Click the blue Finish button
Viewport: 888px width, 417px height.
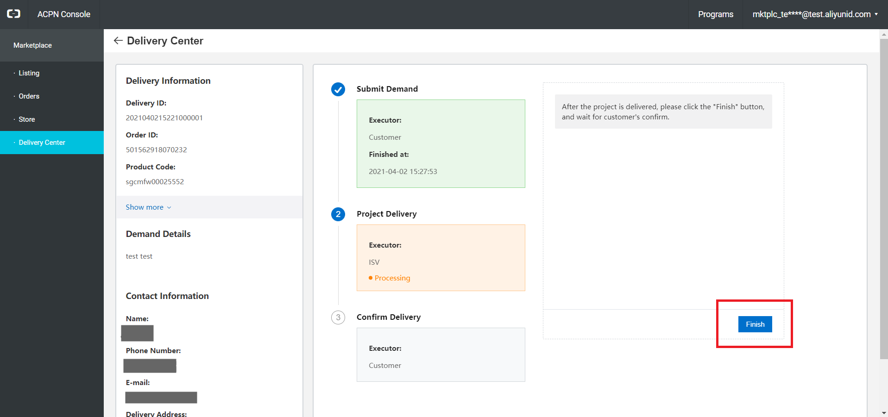click(755, 324)
